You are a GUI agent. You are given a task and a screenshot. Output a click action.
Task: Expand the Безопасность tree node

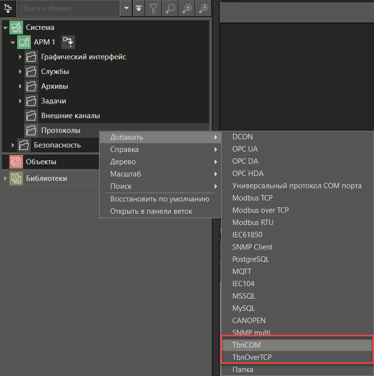click(13, 145)
